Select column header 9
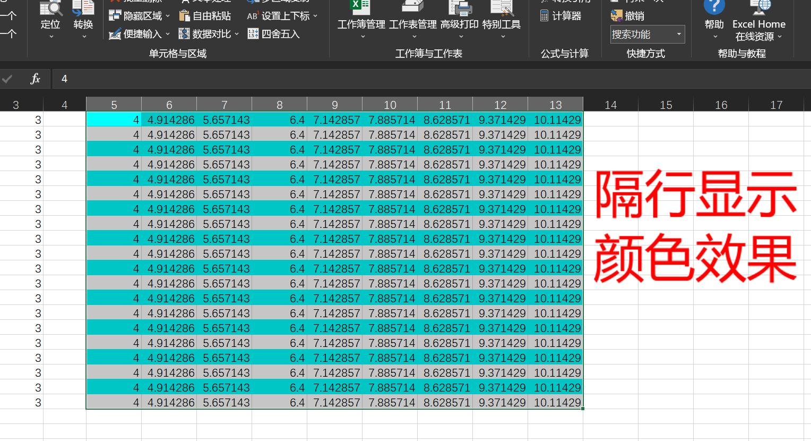The image size is (811, 441). [x=335, y=105]
